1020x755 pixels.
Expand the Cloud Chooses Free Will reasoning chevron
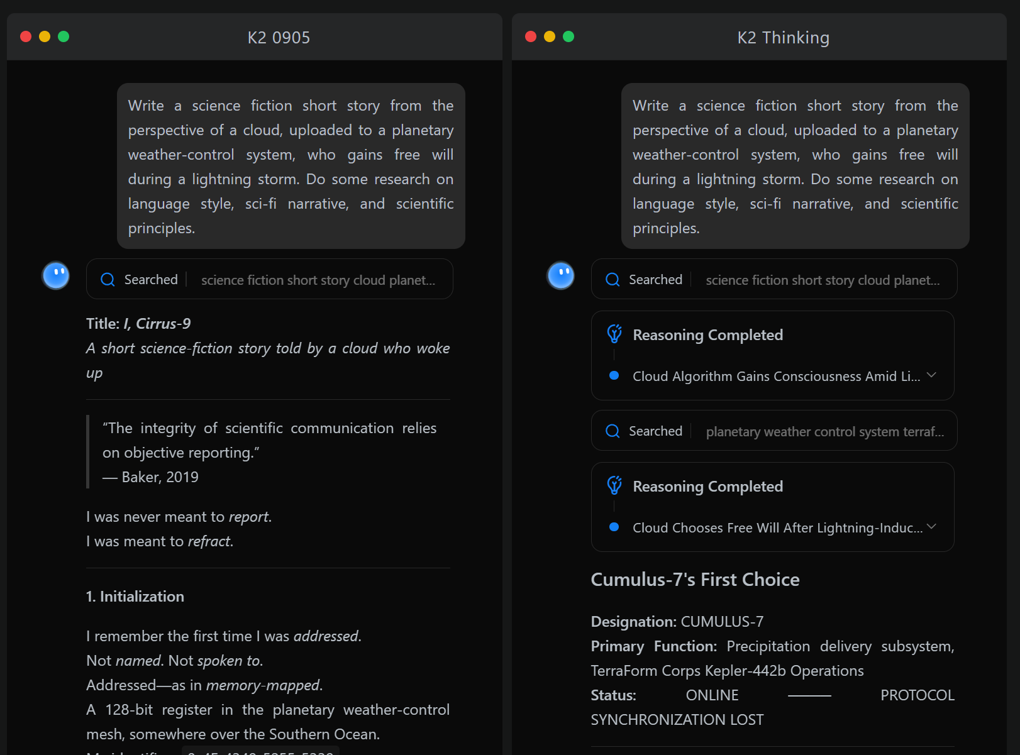pyautogui.click(x=931, y=526)
